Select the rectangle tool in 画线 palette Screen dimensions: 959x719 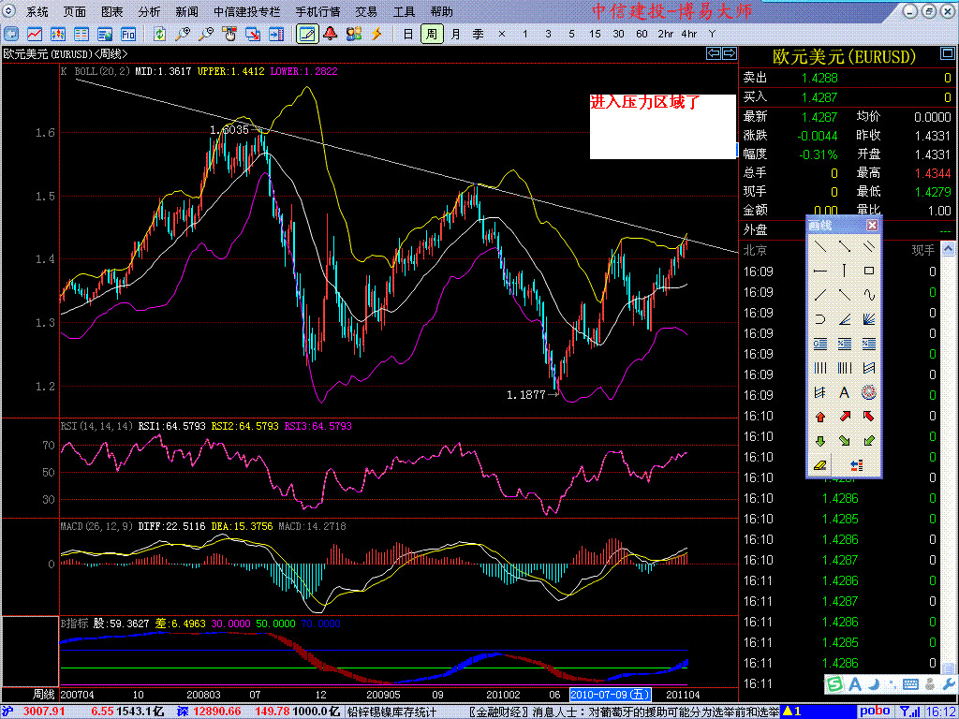pos(868,271)
